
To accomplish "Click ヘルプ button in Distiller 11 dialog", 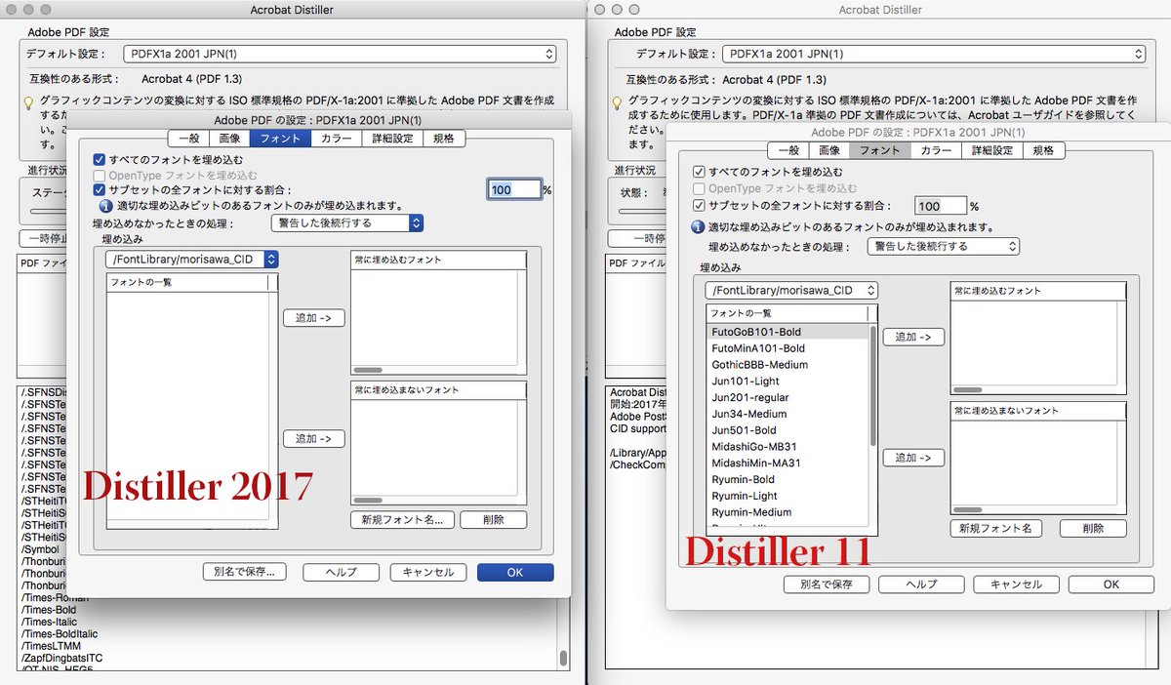I will [921, 584].
